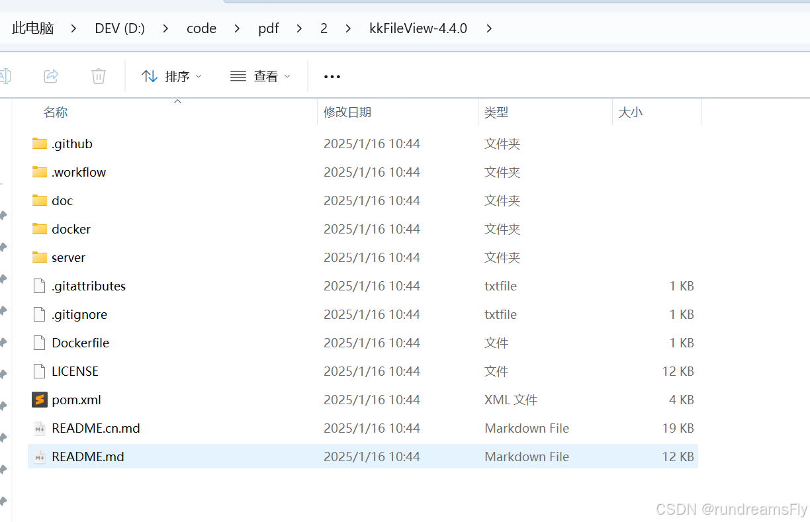
Task: Click the docker folder icon
Action: pos(40,229)
